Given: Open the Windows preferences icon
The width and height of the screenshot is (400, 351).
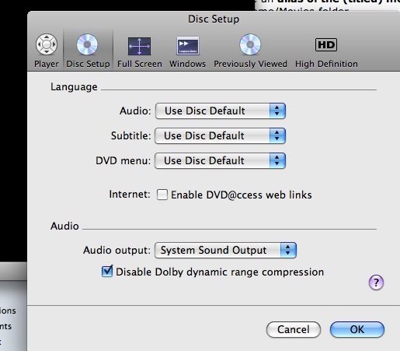Looking at the screenshot, I should pyautogui.click(x=188, y=46).
